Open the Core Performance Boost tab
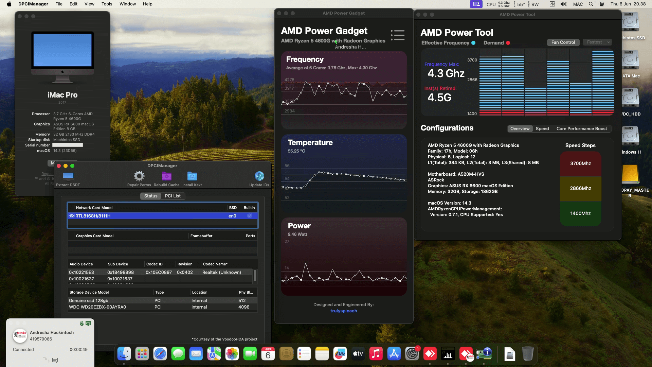 tap(582, 128)
